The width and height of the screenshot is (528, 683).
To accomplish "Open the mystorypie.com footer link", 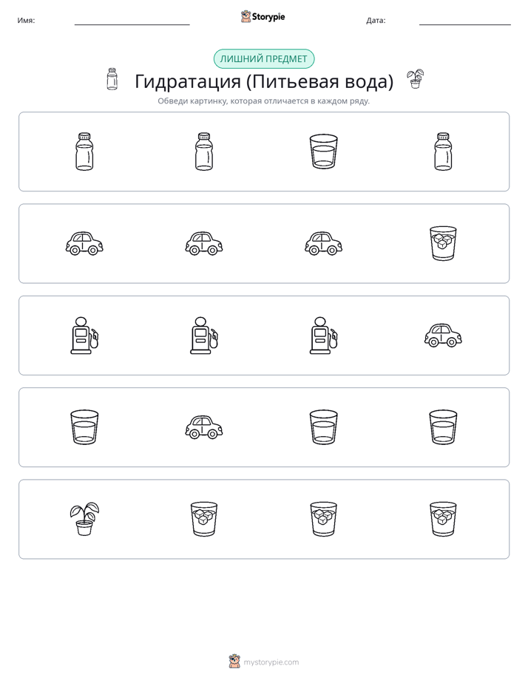I will pos(271,662).
